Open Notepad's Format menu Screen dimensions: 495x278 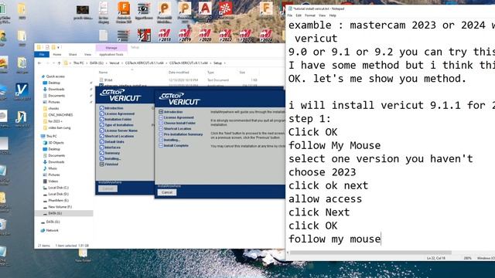click(x=310, y=15)
